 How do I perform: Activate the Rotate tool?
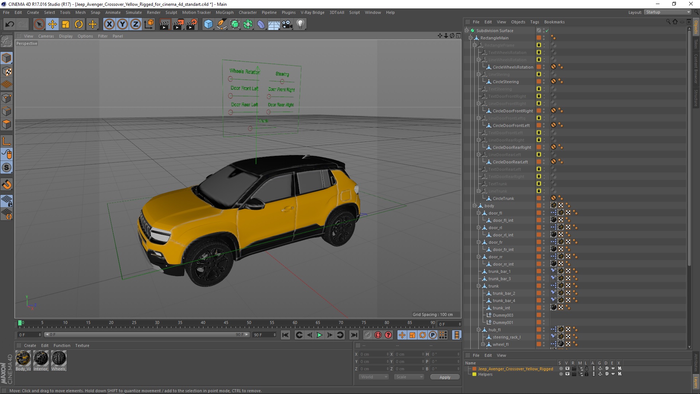coord(79,24)
